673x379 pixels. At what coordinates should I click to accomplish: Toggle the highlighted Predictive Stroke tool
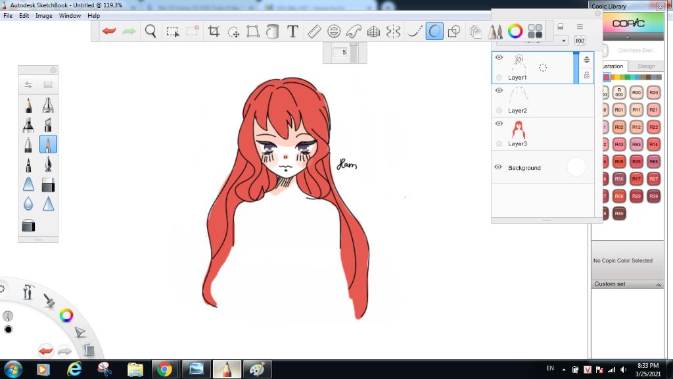434,31
